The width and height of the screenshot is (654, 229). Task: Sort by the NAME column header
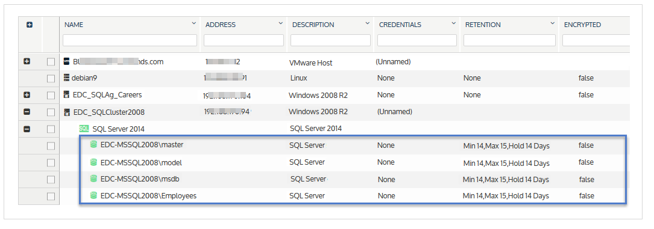coord(74,25)
